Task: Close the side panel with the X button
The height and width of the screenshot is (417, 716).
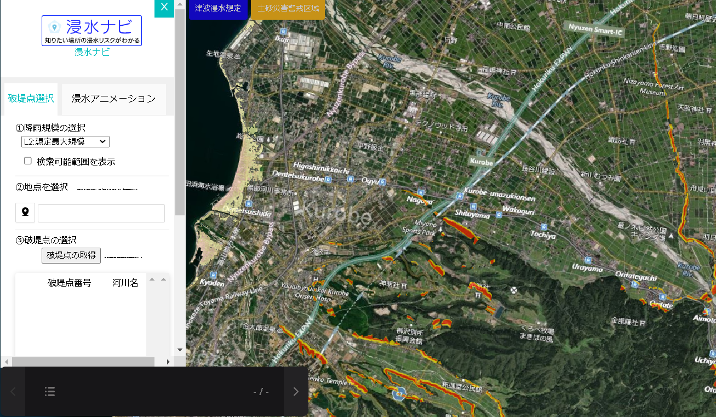Action: [x=164, y=8]
